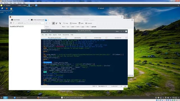This screenshot has height=101, width=180.
Task: Click Firefox back arrow button
Action: (x=11, y=23)
